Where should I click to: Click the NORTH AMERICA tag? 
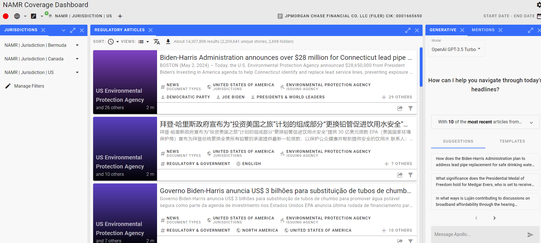[257, 230]
